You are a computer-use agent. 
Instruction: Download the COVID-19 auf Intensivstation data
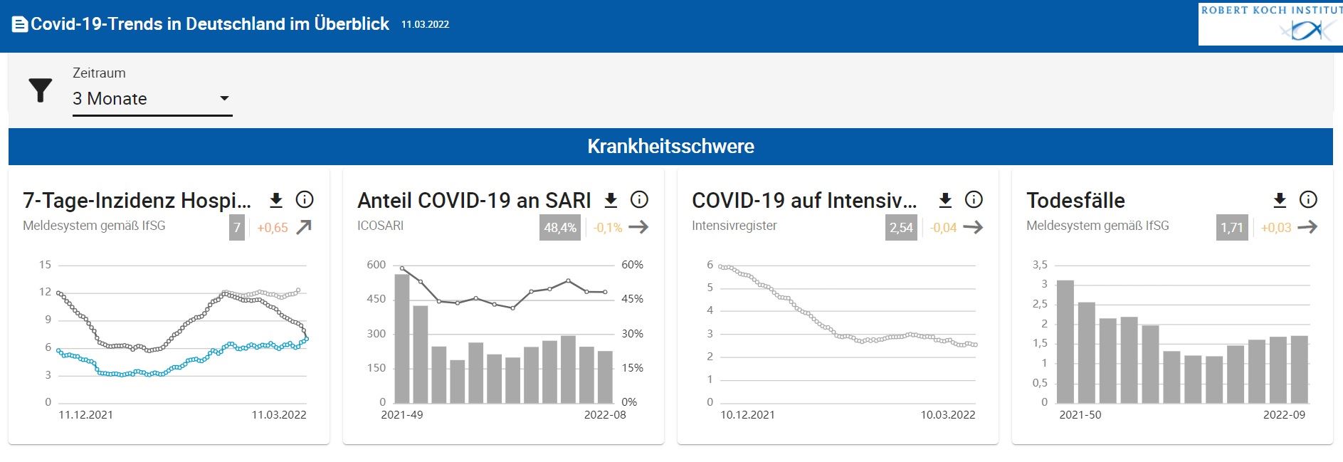pyautogui.click(x=945, y=200)
